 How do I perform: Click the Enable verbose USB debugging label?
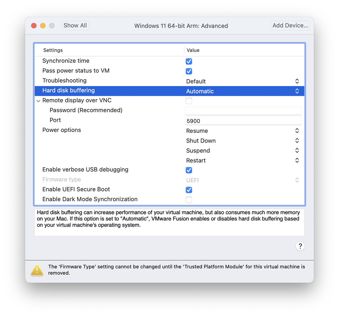(85, 169)
